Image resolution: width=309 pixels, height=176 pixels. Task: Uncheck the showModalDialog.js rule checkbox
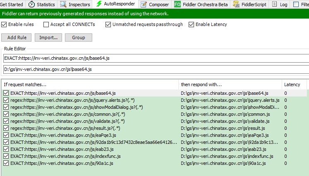[x=6, y=107]
